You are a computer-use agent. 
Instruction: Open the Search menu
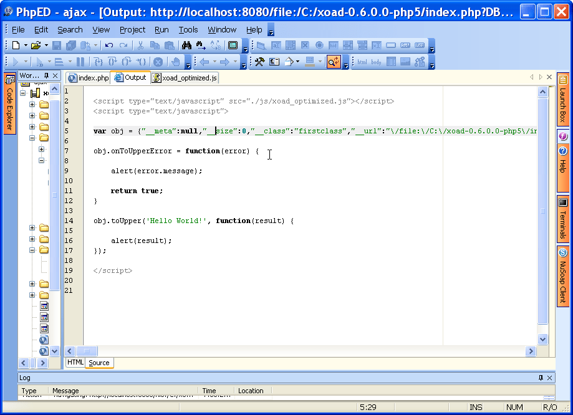pyautogui.click(x=70, y=29)
